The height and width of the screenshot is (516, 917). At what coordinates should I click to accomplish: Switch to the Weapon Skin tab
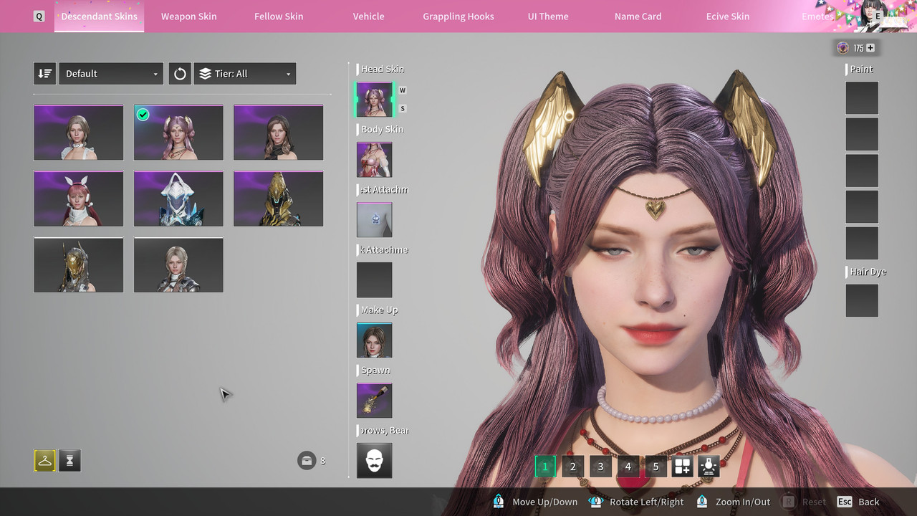pyautogui.click(x=188, y=16)
